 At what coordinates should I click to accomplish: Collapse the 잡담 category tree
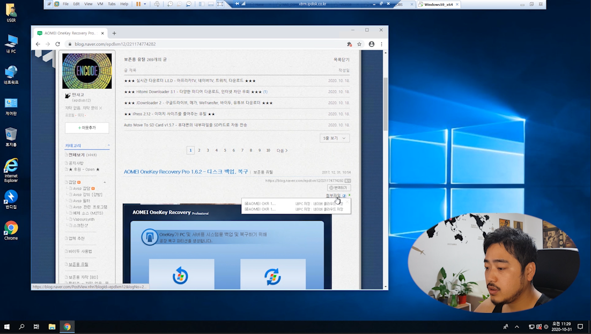[x=105, y=182]
